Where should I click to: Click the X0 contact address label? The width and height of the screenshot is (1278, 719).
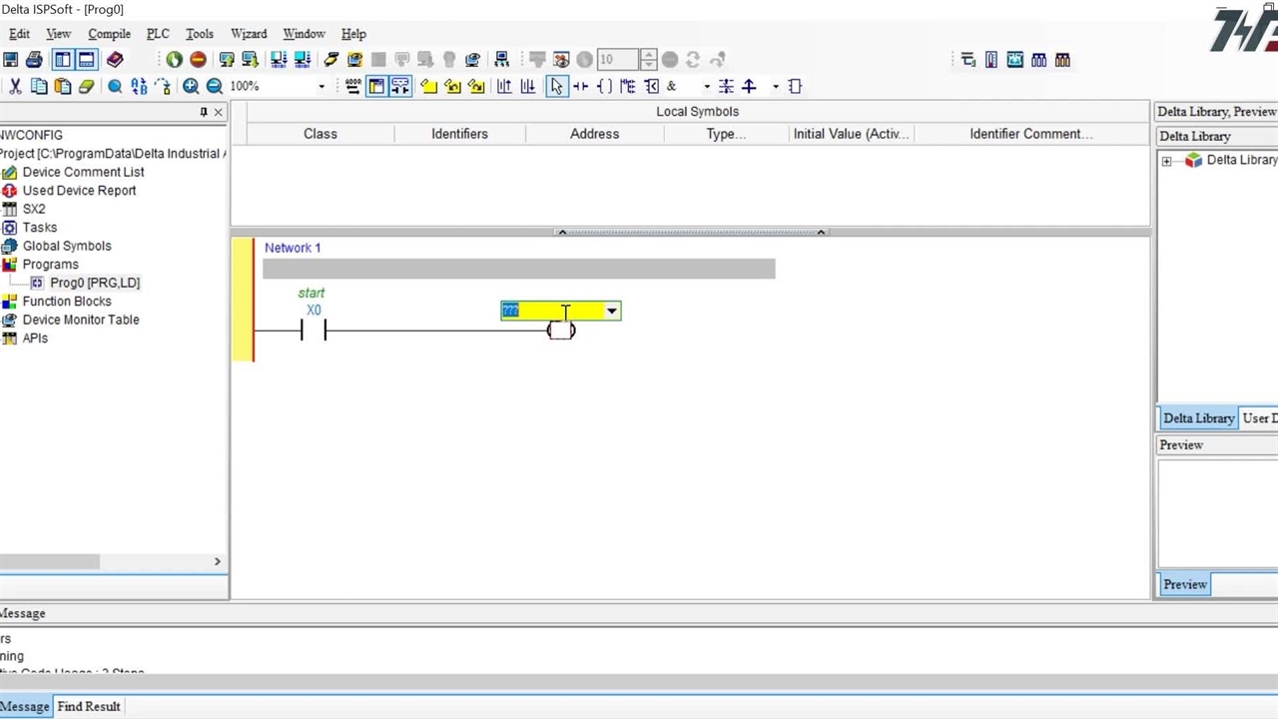coord(314,311)
